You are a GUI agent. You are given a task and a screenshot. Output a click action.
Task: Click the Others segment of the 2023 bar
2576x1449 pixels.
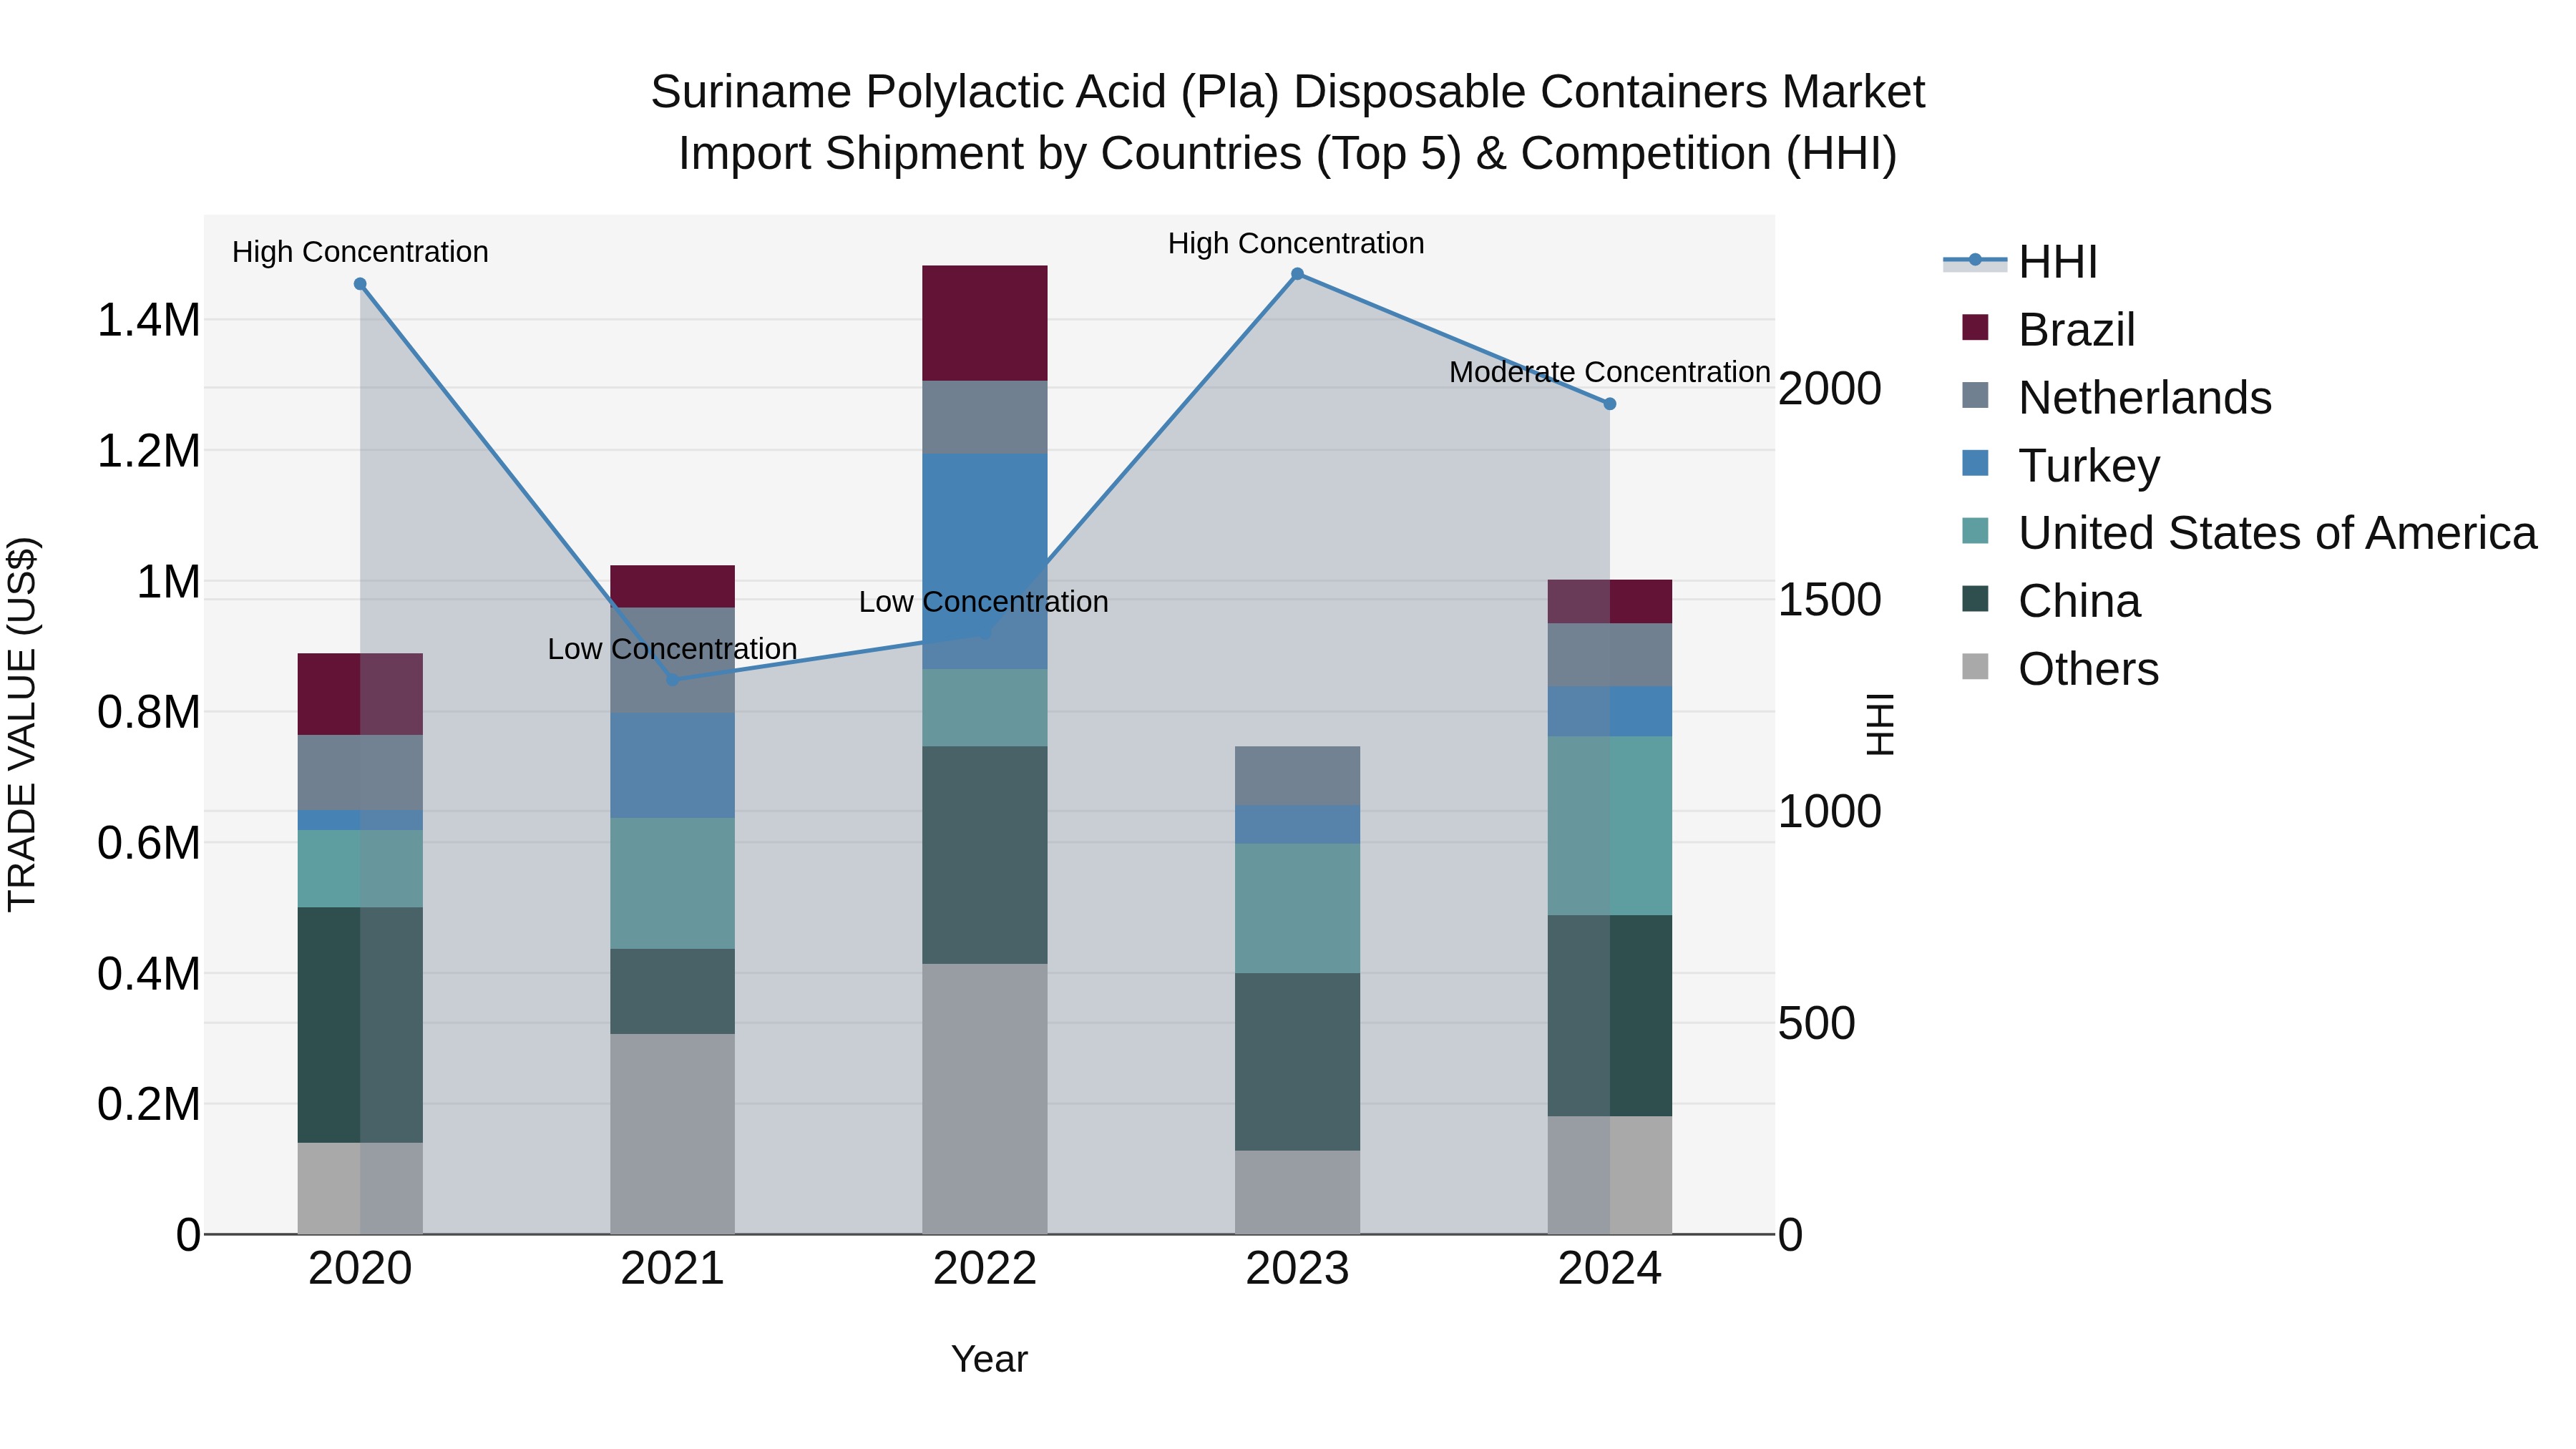click(x=1297, y=1192)
